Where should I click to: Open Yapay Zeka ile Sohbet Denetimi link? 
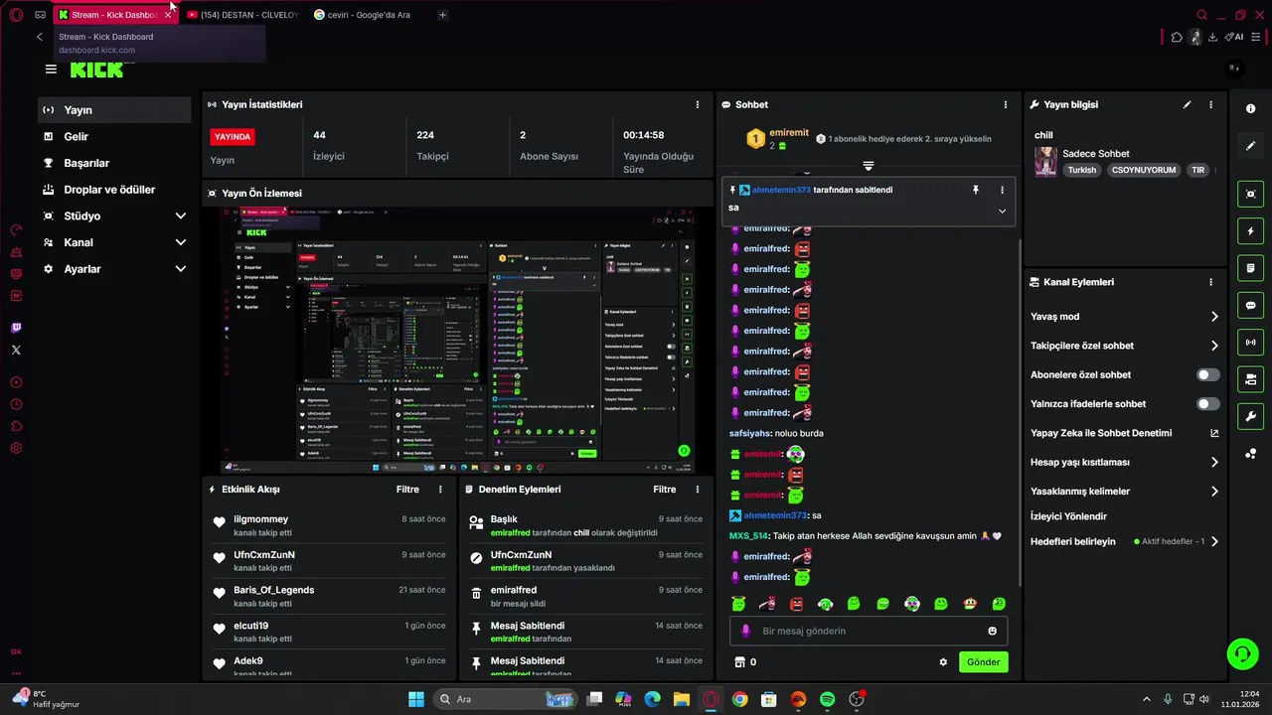click(1101, 433)
